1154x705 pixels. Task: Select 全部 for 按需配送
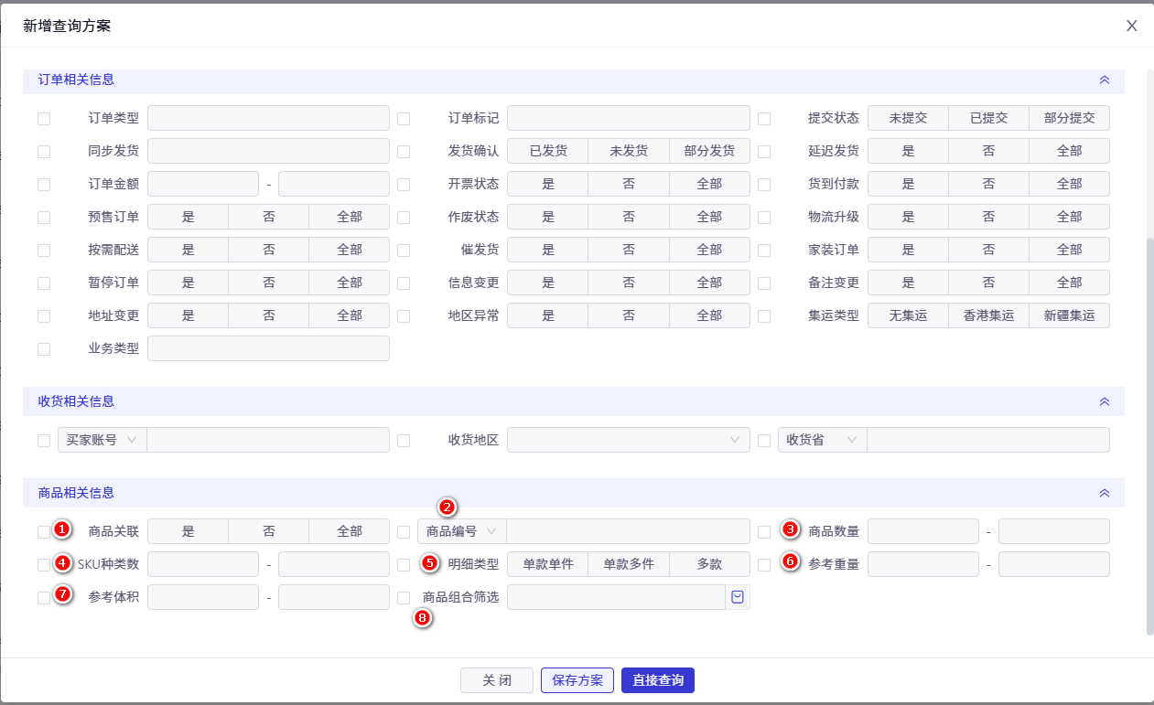pyautogui.click(x=350, y=250)
